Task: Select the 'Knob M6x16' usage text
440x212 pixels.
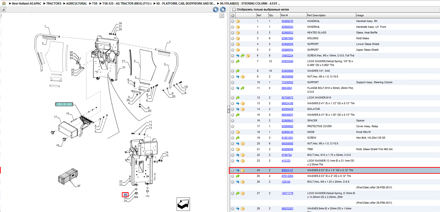Action: coord(363,132)
